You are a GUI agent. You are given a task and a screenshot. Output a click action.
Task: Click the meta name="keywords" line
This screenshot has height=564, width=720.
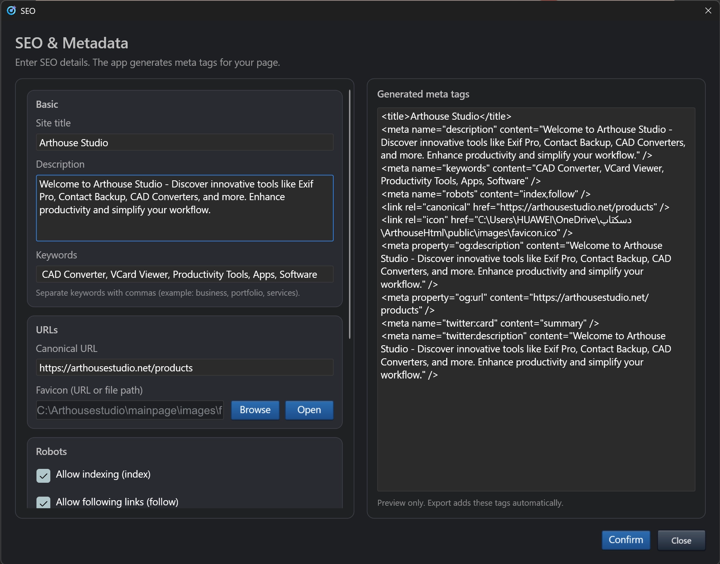click(522, 174)
